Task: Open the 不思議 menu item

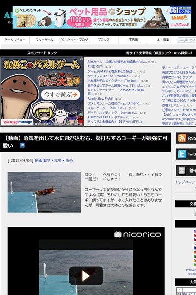Action: 133,40
